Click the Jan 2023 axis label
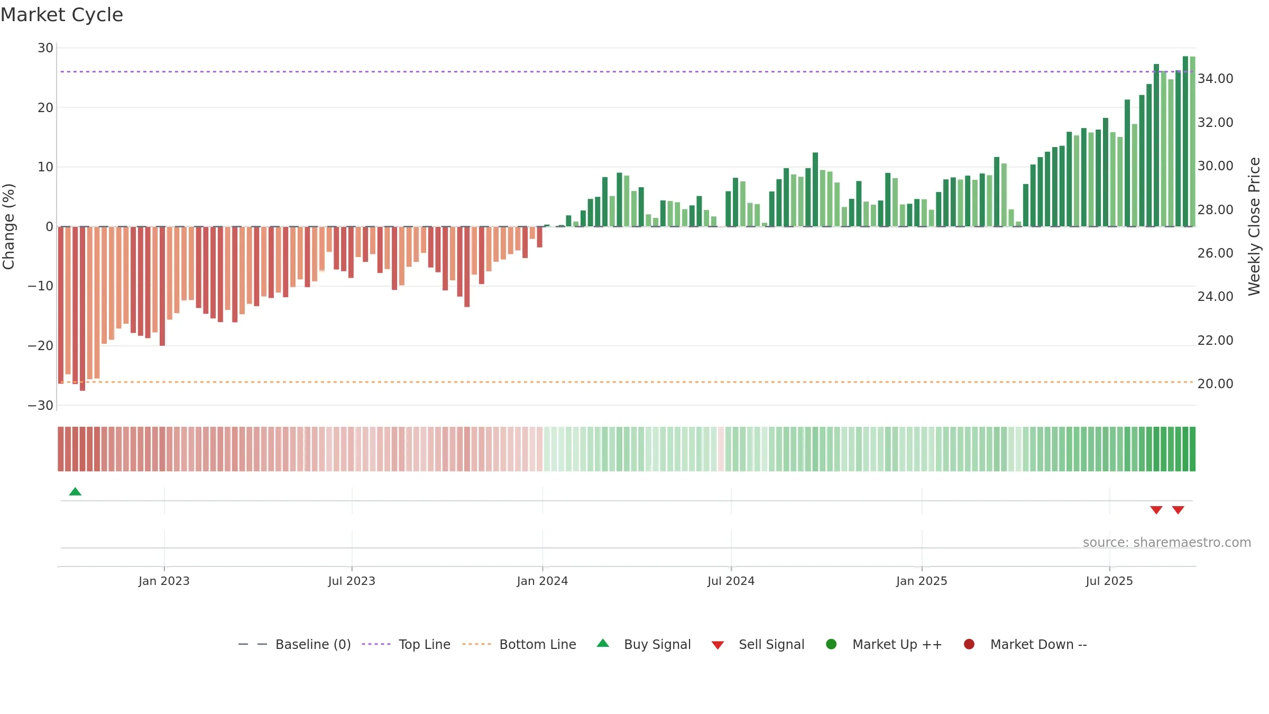This screenshot has height=714, width=1269. (x=164, y=581)
